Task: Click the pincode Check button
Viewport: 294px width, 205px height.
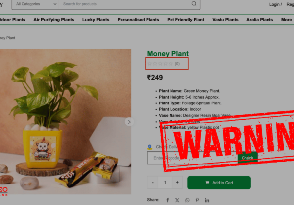Action: pyautogui.click(x=247, y=158)
